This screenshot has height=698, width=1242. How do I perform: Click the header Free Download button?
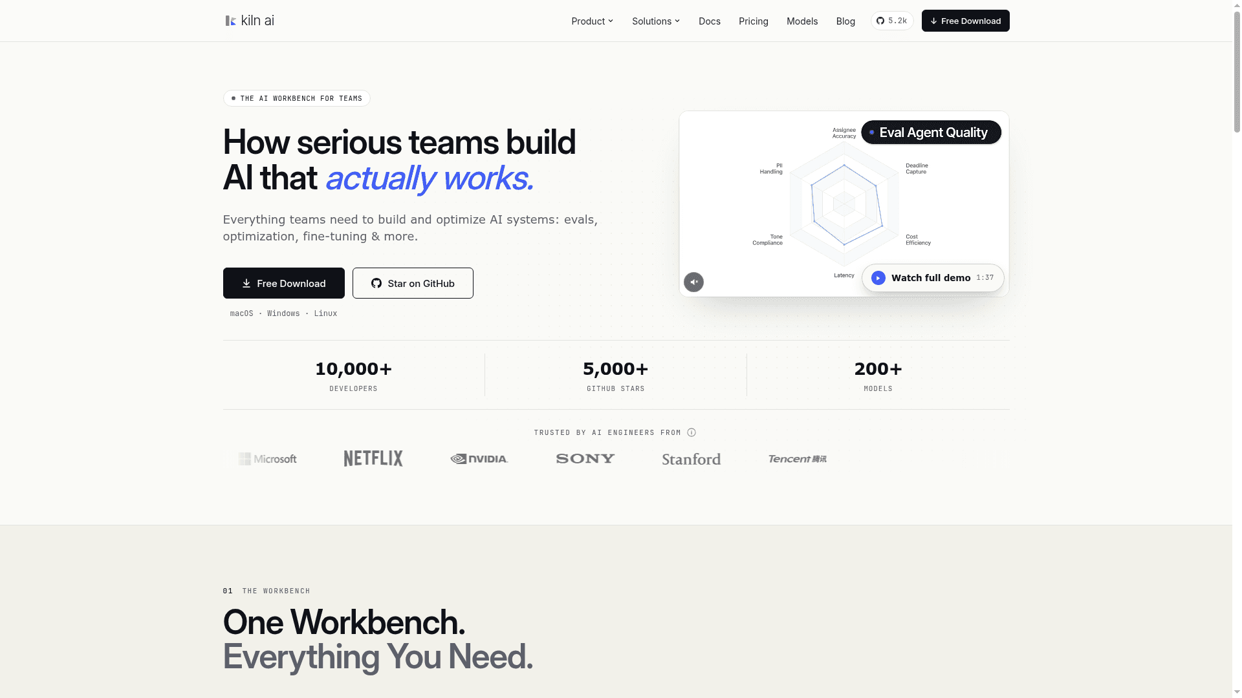pyautogui.click(x=965, y=21)
